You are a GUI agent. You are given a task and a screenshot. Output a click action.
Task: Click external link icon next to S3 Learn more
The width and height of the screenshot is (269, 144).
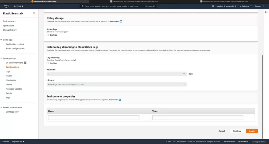pyautogui.click(x=121, y=21)
